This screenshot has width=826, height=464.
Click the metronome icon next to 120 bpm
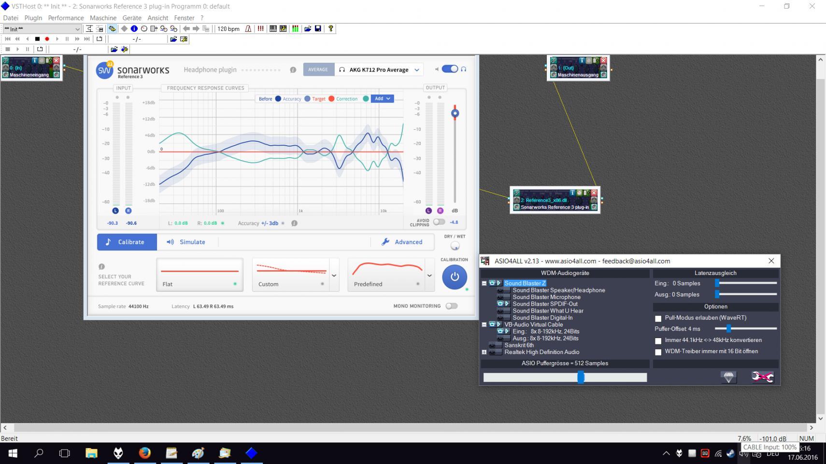click(248, 29)
